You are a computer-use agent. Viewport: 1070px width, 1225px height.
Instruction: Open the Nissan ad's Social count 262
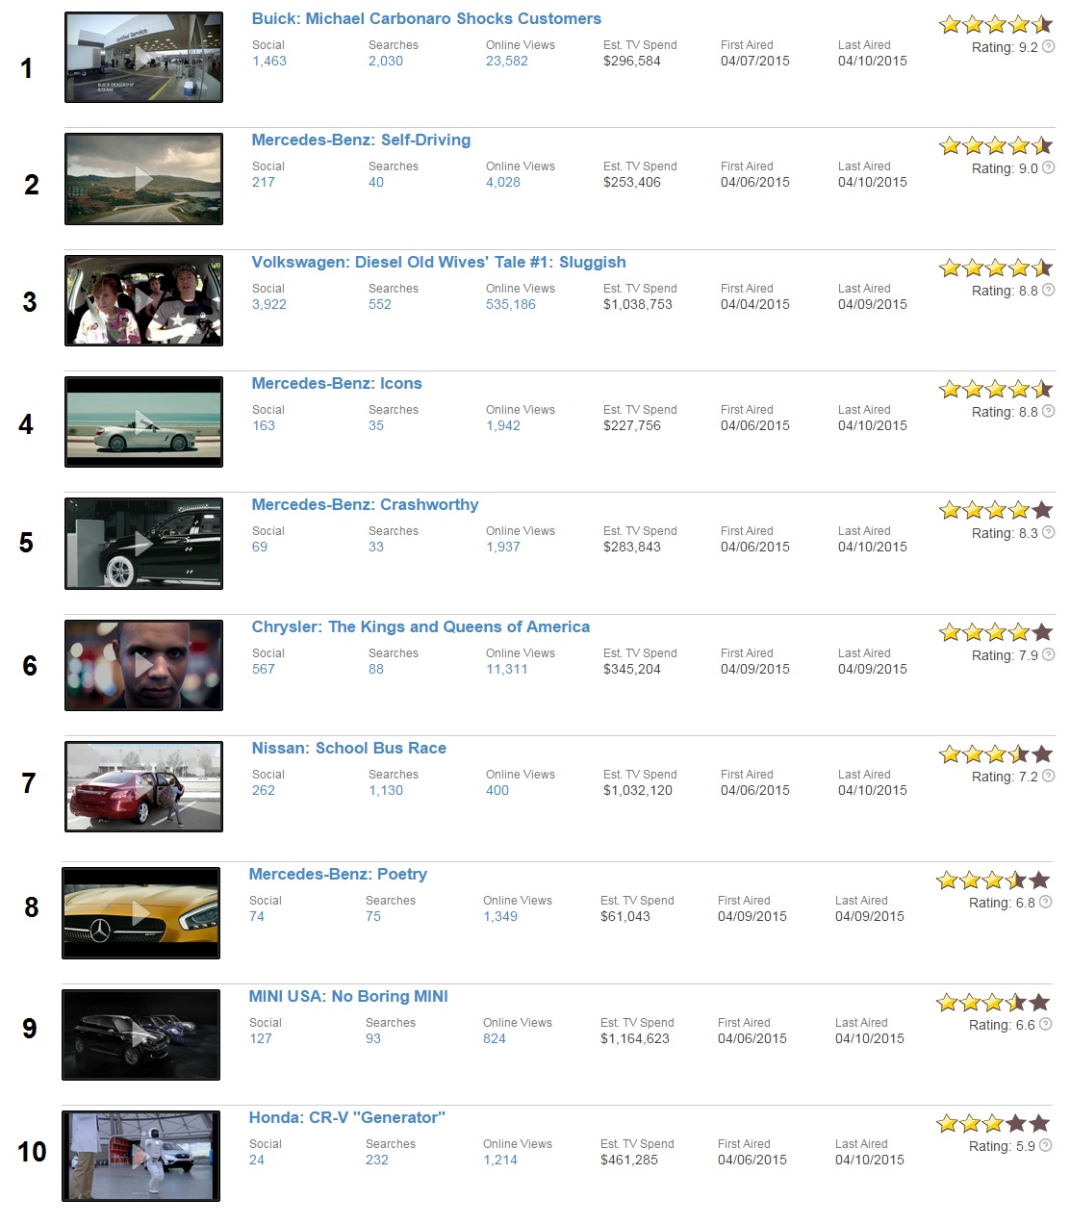[x=264, y=790]
